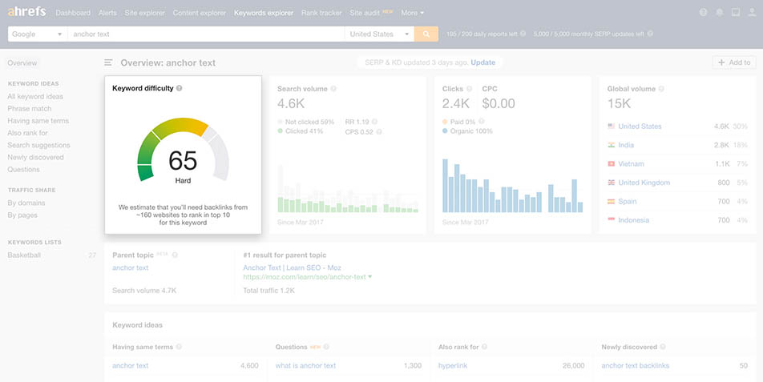This screenshot has height=382, width=763.
Task: Click the United States flag icon
Action: (x=612, y=127)
